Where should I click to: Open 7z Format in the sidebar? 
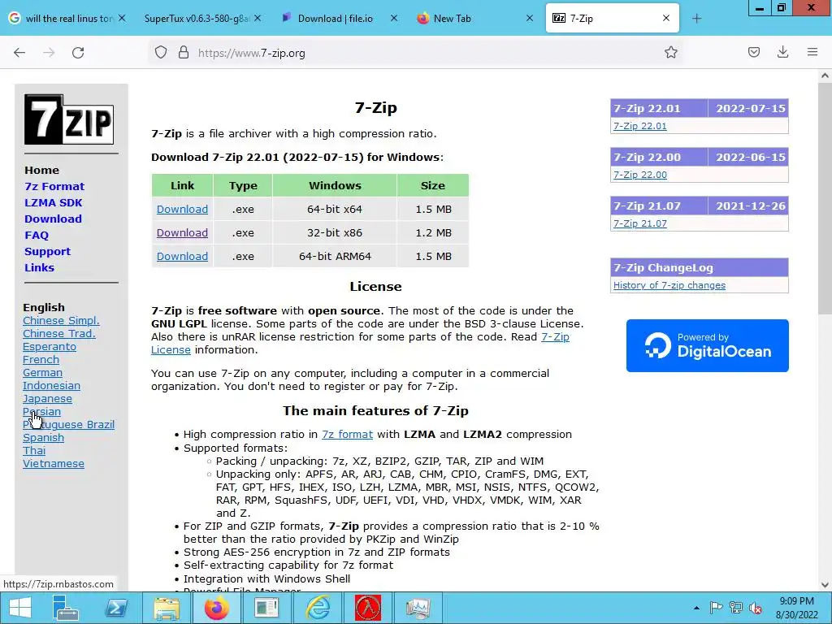click(x=54, y=186)
